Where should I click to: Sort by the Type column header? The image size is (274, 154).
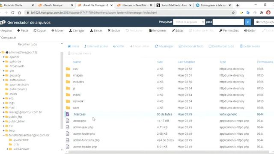223,62
